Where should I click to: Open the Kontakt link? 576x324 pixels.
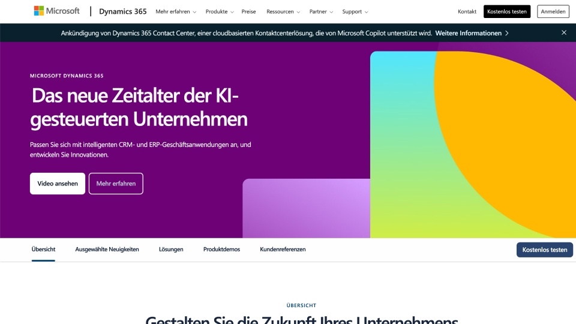[467, 12]
